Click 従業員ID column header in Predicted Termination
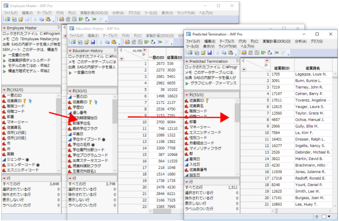Image resolution: width=339 pixels, height=221 pixels. (282, 69)
